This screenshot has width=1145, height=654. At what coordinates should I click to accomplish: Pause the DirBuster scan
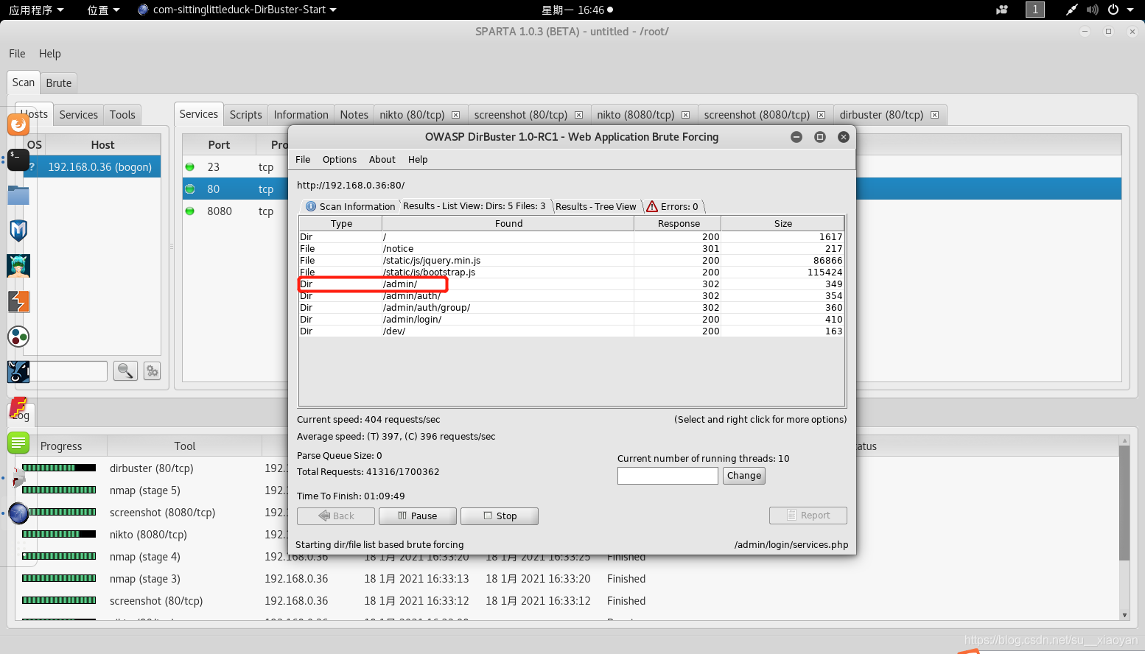418,516
